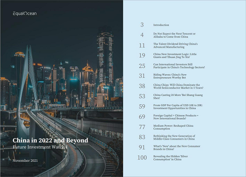Click the subtitle 'Future Investment Watch I'
This screenshot has height=177, width=246.
tap(40, 147)
